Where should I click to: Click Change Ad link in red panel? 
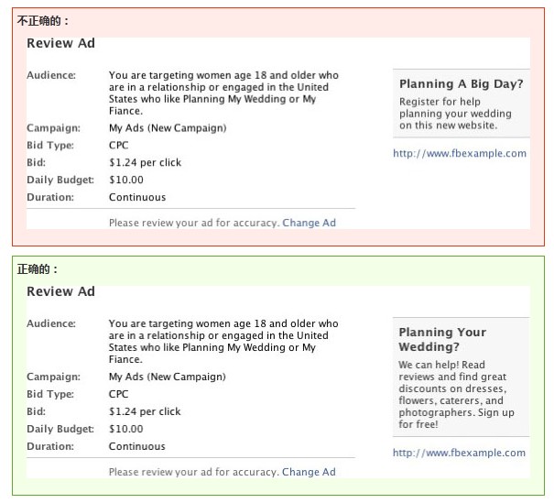pos(309,223)
